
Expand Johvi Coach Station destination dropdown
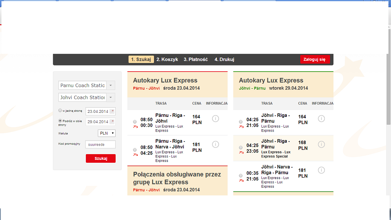coord(111,97)
